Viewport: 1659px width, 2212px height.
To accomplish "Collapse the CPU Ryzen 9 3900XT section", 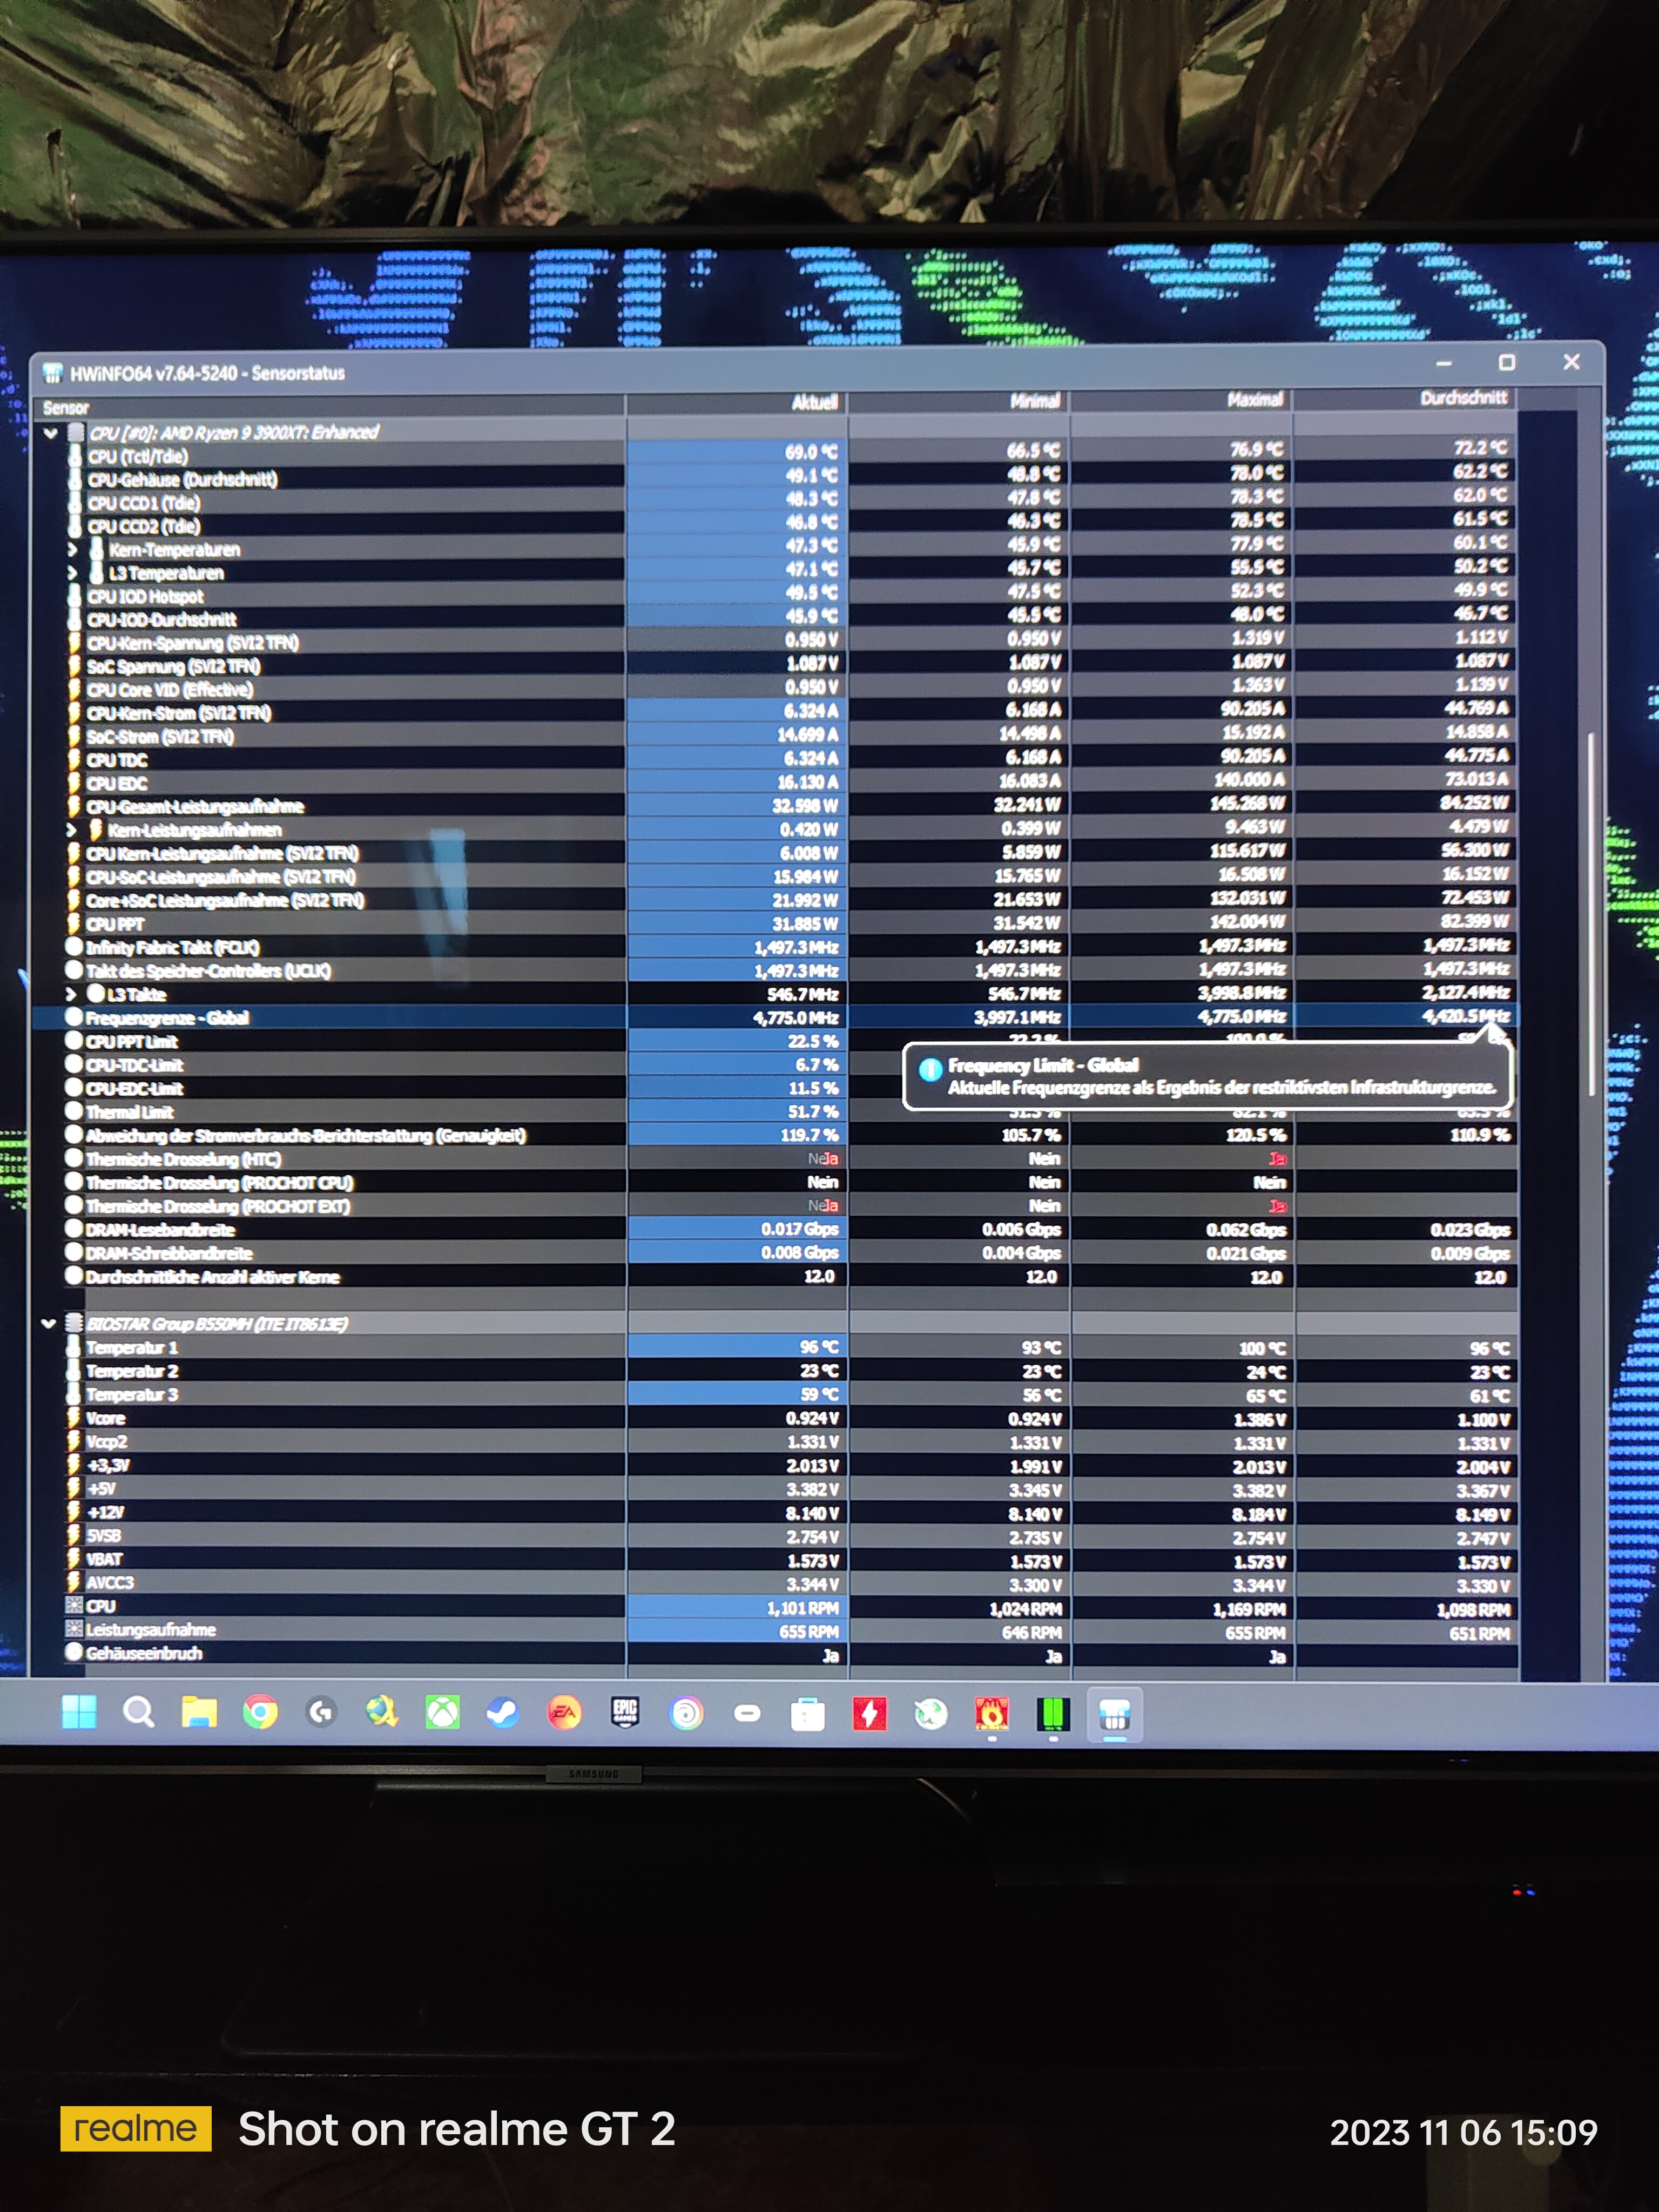I will (50, 434).
